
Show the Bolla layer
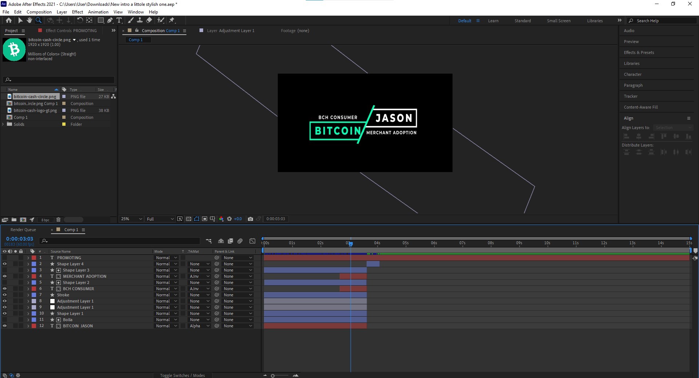tap(5, 320)
